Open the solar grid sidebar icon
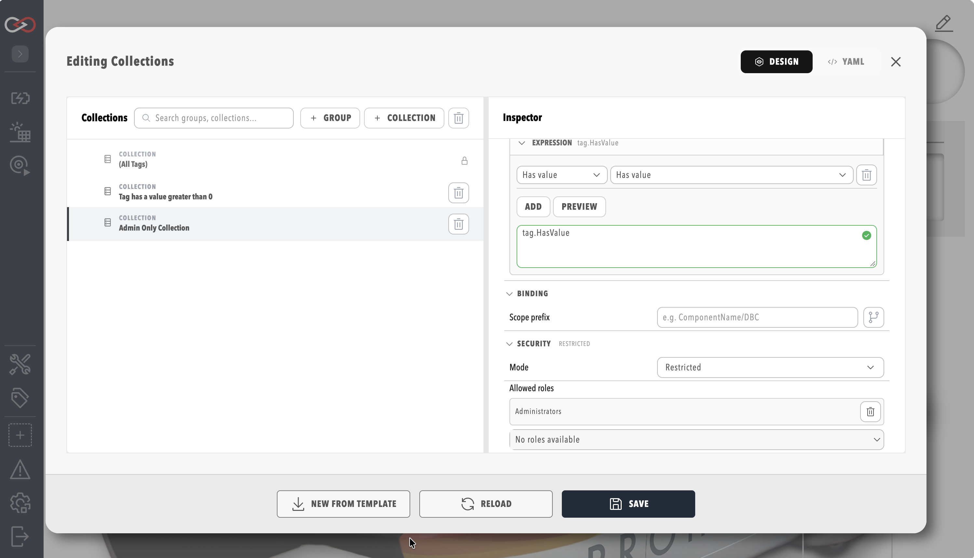 click(x=20, y=132)
